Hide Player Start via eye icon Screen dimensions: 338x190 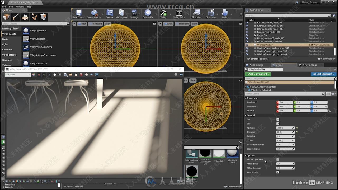pos(247,35)
